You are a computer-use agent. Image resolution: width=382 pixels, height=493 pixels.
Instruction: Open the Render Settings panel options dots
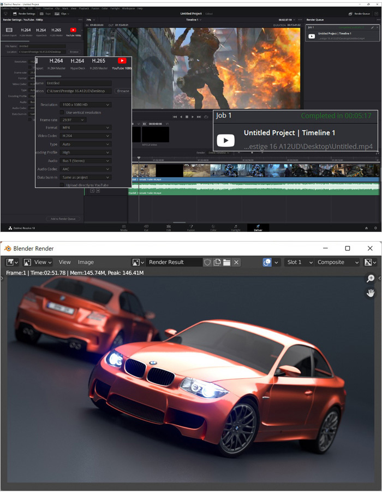click(80, 20)
